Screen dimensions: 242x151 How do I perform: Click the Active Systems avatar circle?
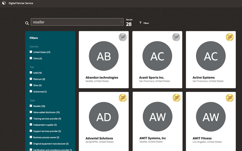(211, 56)
